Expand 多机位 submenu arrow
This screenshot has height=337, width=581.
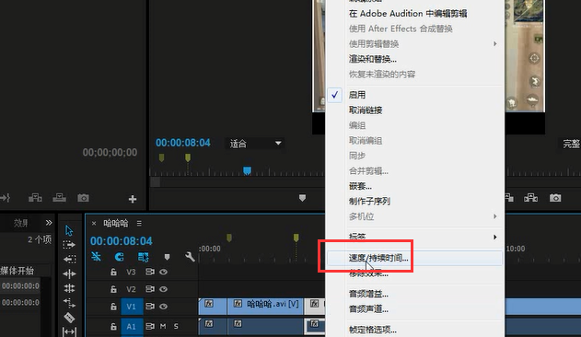pos(495,216)
